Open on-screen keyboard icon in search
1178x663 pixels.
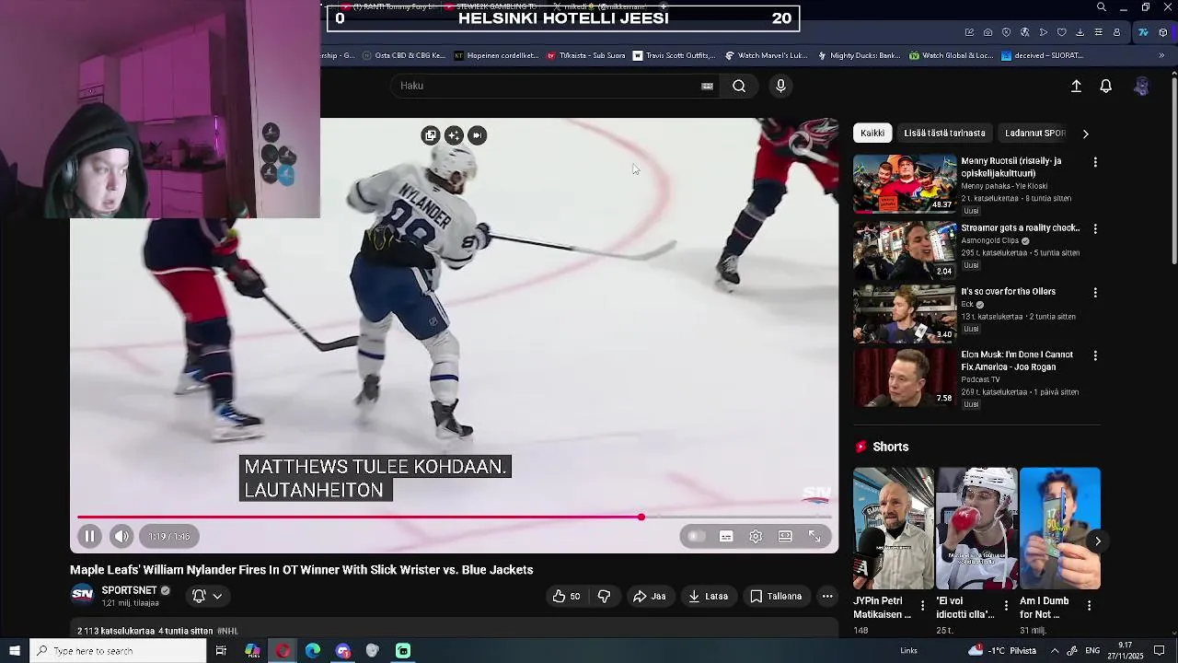[x=707, y=86]
